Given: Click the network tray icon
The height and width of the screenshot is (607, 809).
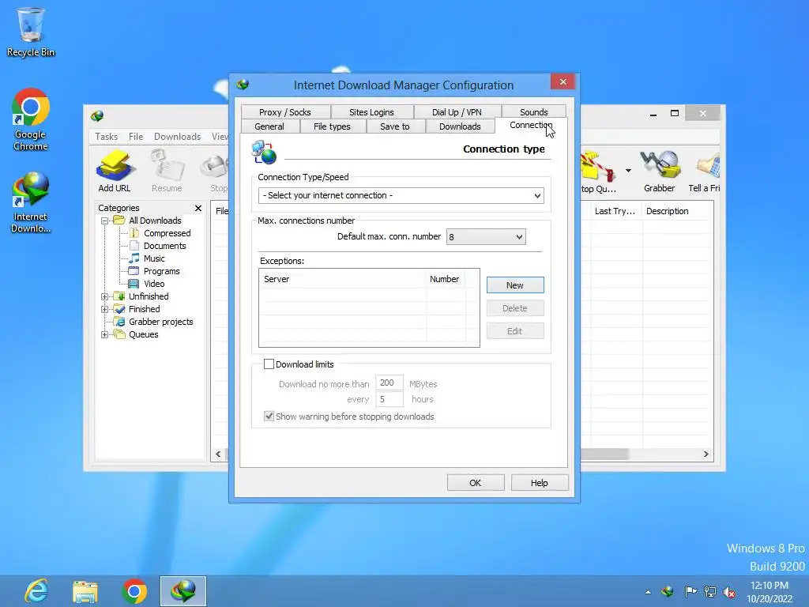Looking at the screenshot, I should tap(710, 591).
